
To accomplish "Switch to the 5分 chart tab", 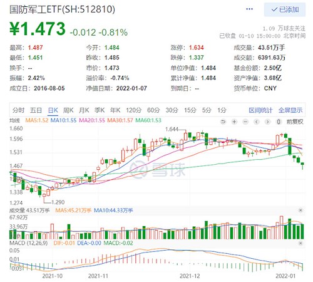I will pyautogui.click(x=207, y=110).
